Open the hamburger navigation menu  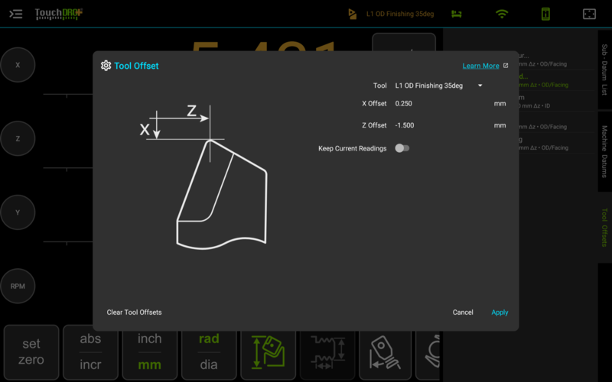pyautogui.click(x=15, y=14)
